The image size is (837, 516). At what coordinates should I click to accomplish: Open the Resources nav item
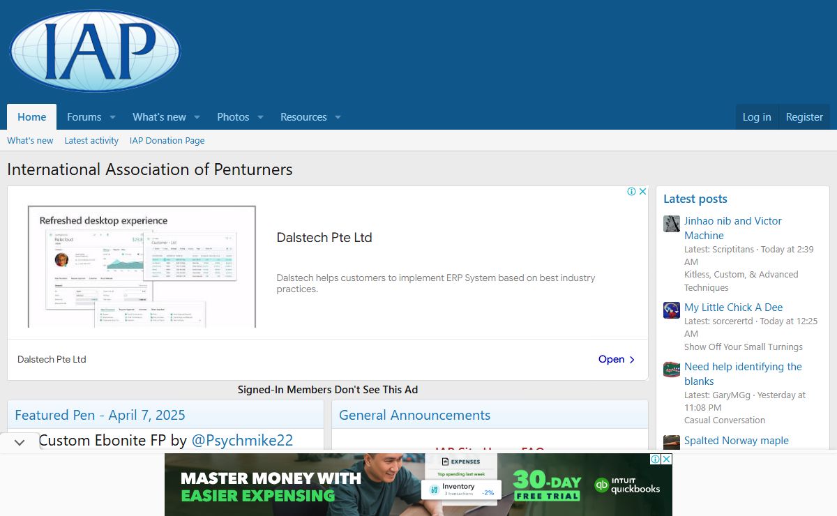click(303, 117)
